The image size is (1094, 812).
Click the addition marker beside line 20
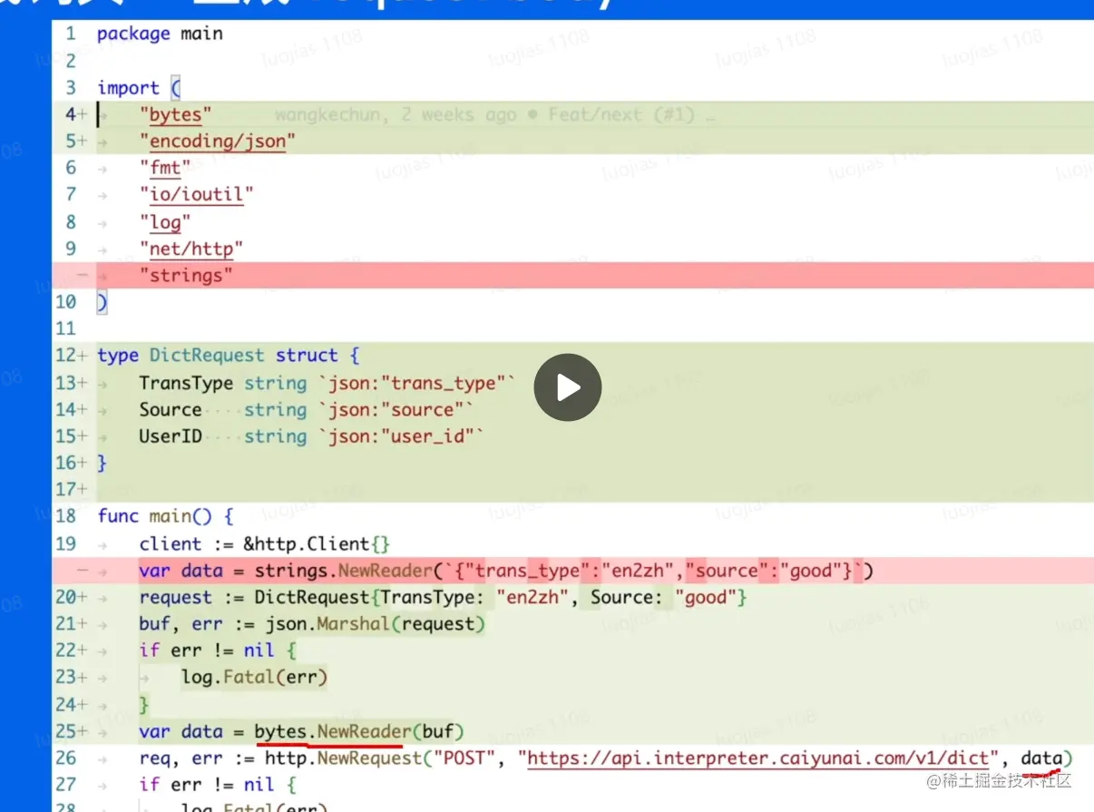click(x=83, y=597)
